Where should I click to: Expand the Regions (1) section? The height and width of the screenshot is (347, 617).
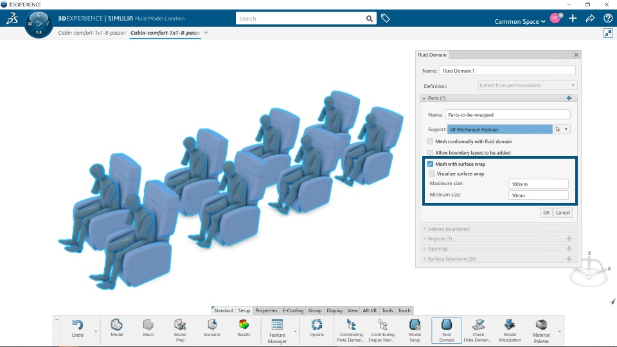tap(424, 238)
